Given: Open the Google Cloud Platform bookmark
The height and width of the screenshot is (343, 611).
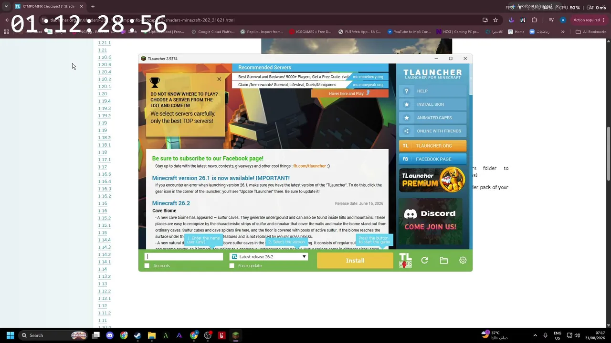Looking at the screenshot, I should coord(213,32).
